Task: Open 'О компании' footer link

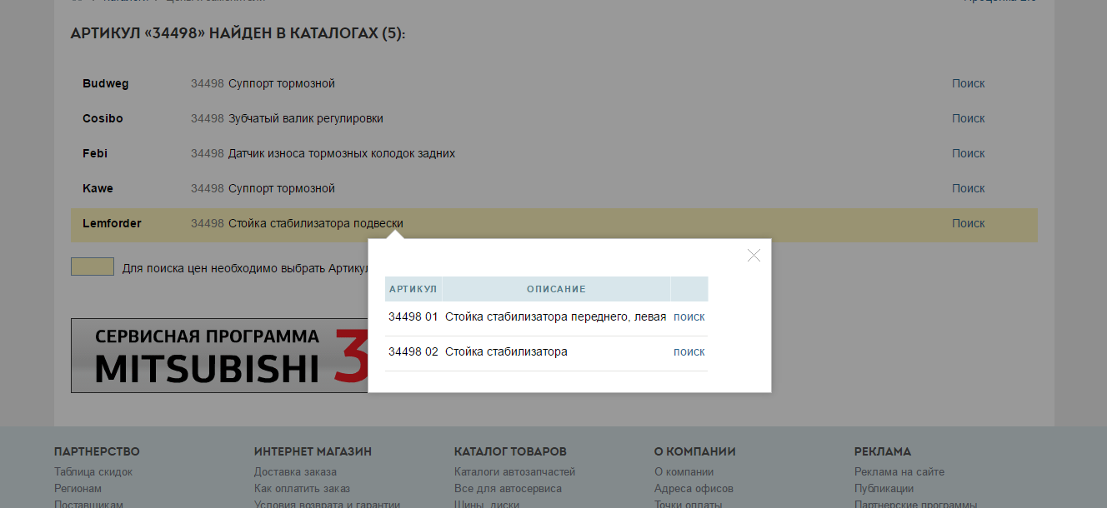Action: pos(684,472)
